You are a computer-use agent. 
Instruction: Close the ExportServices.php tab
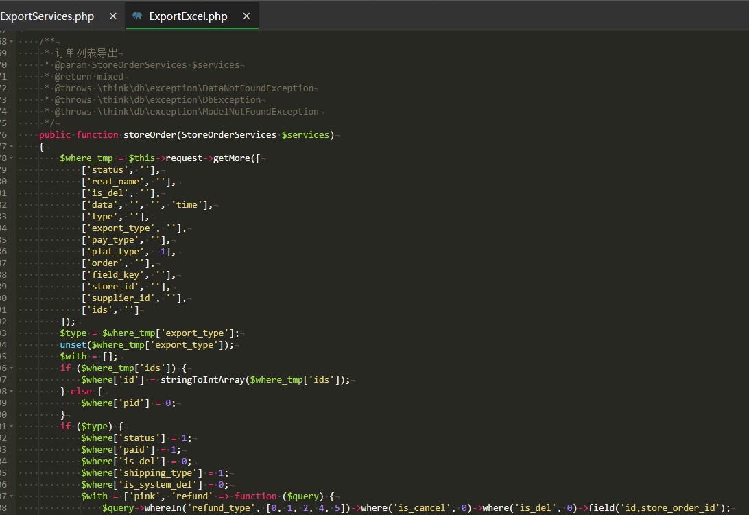point(112,16)
